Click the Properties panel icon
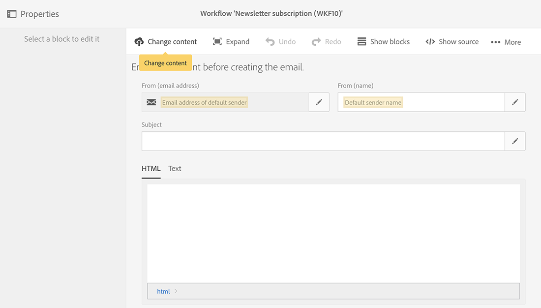 tap(12, 14)
